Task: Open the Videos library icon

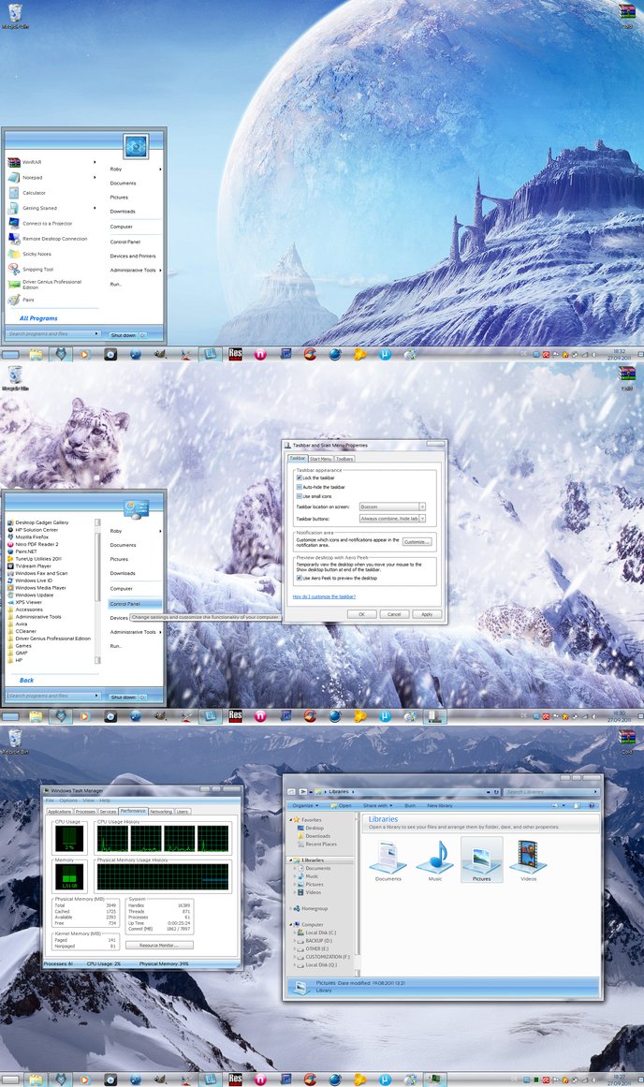Action: (x=528, y=859)
